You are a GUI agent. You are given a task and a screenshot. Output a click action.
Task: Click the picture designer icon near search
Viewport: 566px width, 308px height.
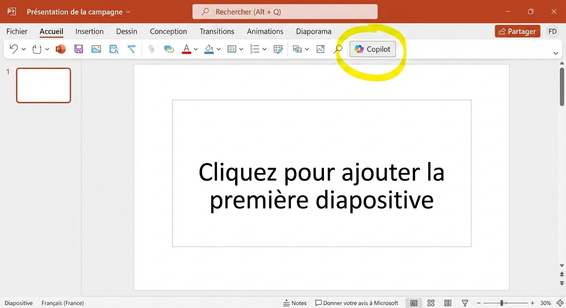point(320,49)
